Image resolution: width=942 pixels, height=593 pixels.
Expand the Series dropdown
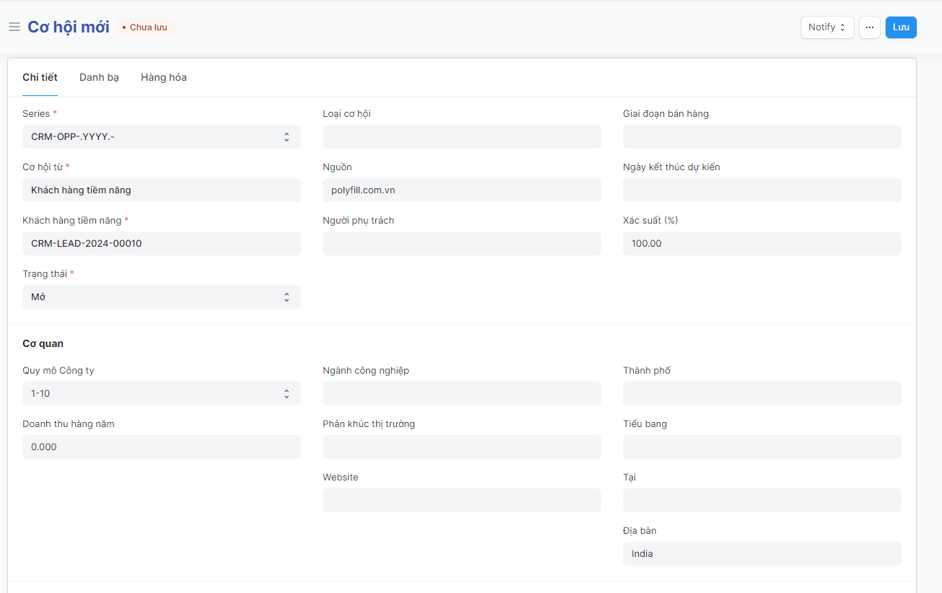coord(161,136)
